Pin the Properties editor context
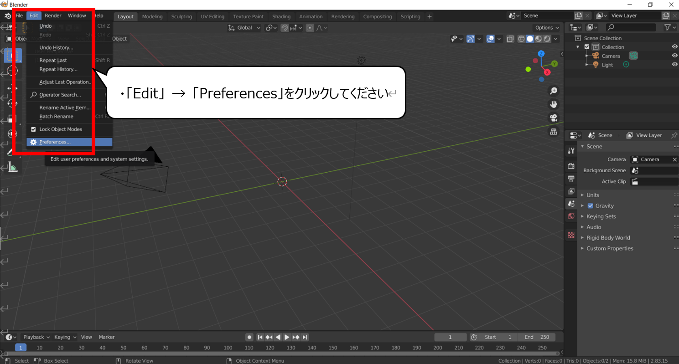The width and height of the screenshot is (679, 364). point(674,135)
